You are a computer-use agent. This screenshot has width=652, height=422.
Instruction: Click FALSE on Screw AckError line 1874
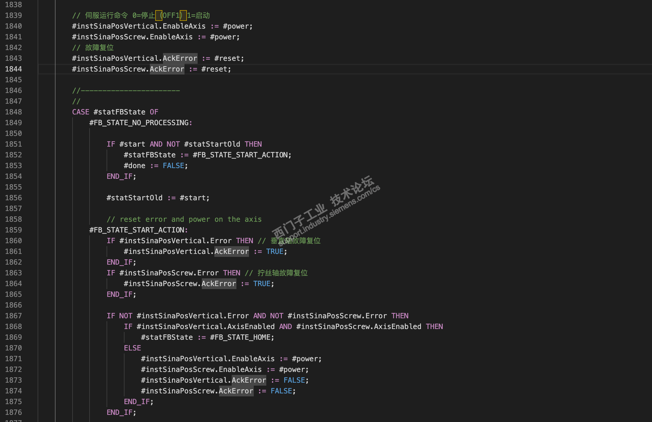pyautogui.click(x=281, y=391)
